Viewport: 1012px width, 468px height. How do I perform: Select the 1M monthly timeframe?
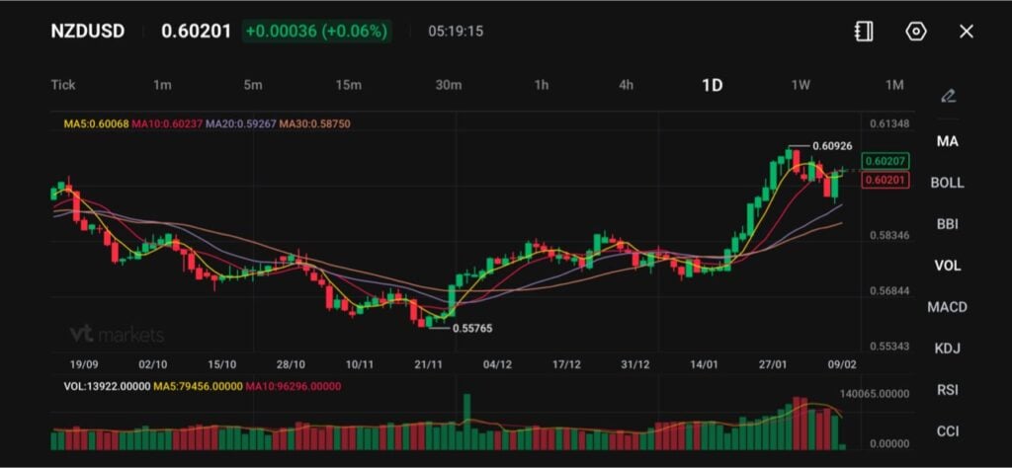point(894,85)
